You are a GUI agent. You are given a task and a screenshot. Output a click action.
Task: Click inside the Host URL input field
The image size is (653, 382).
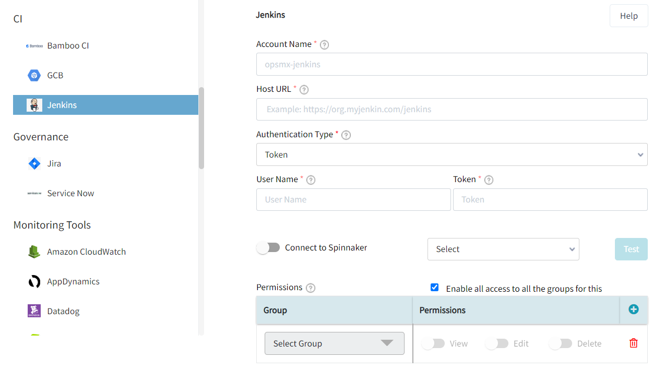[x=452, y=109]
